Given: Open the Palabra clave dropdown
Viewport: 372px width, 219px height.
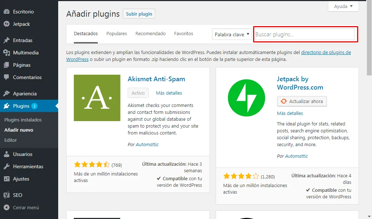Looking at the screenshot, I should click(232, 34).
